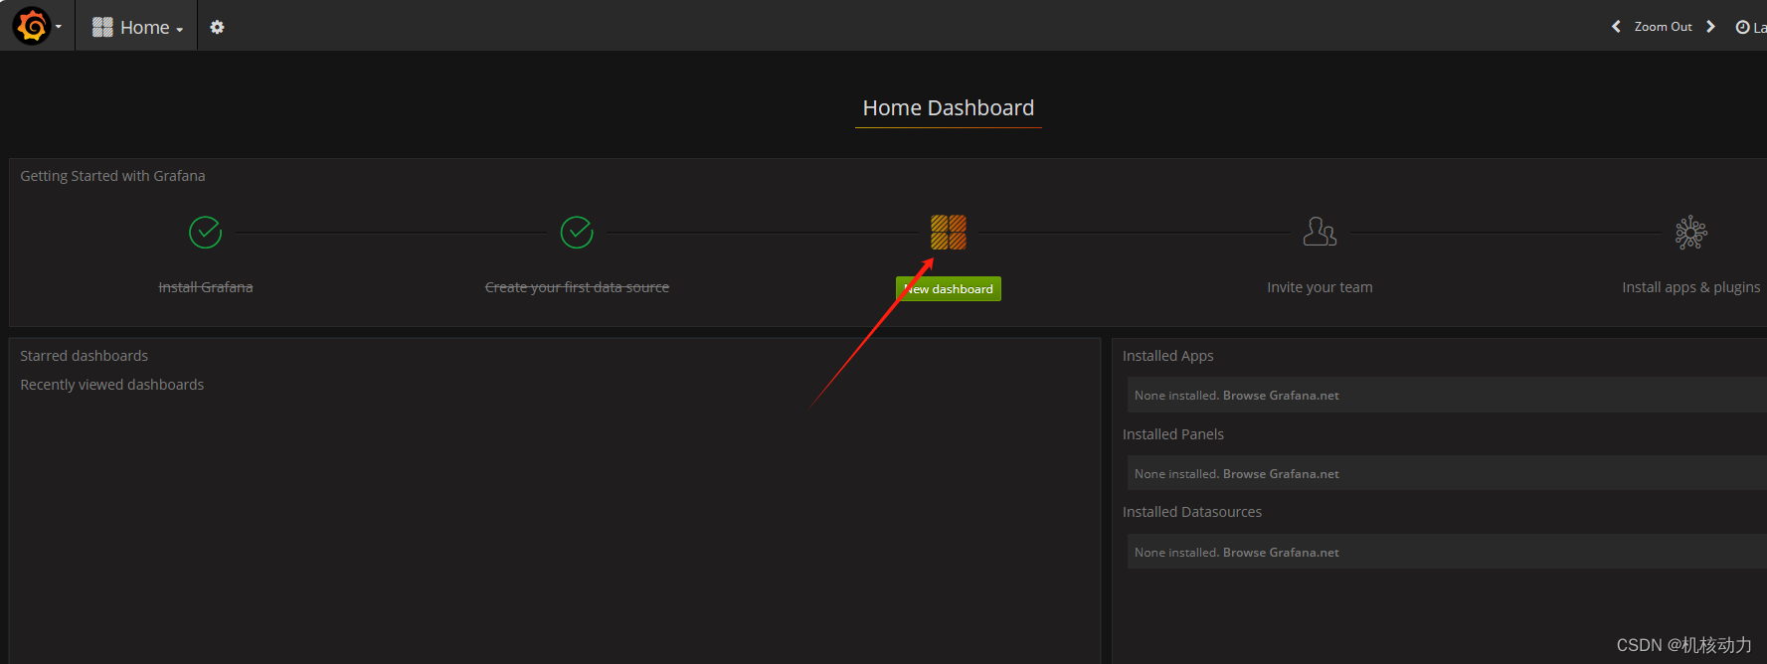Open Install apps & plugins step link
The width and height of the screenshot is (1767, 664).
[1691, 287]
